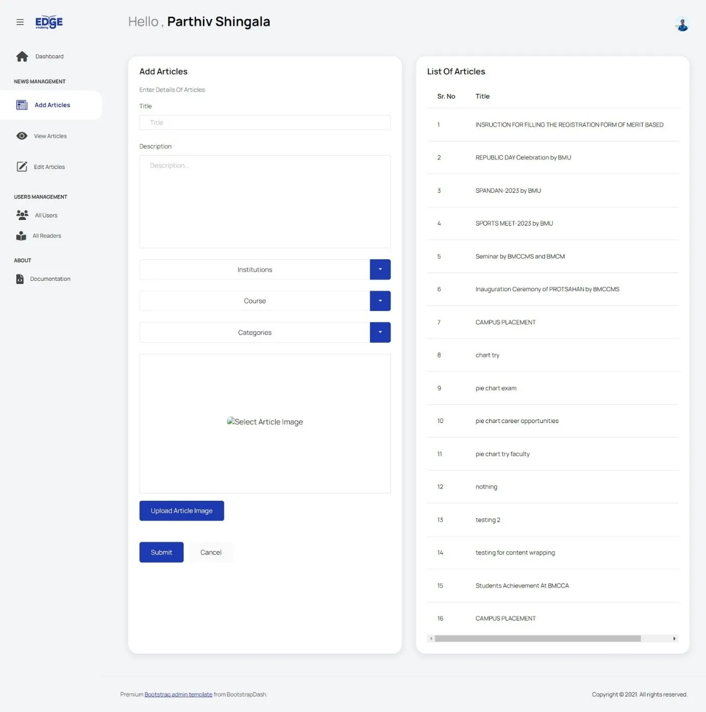Open the Dashboard menu item
The width and height of the screenshot is (706, 712).
point(50,56)
